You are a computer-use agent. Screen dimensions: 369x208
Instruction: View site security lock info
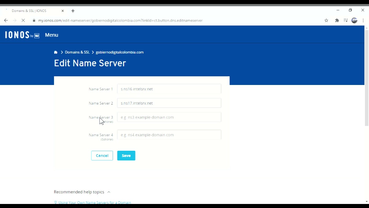(34, 21)
